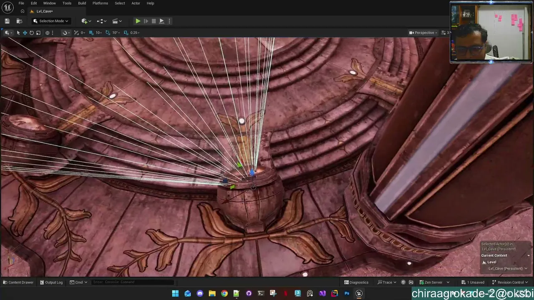The image size is (534, 300).
Task: Change the rotation snap value 10°
Action: [116, 32]
